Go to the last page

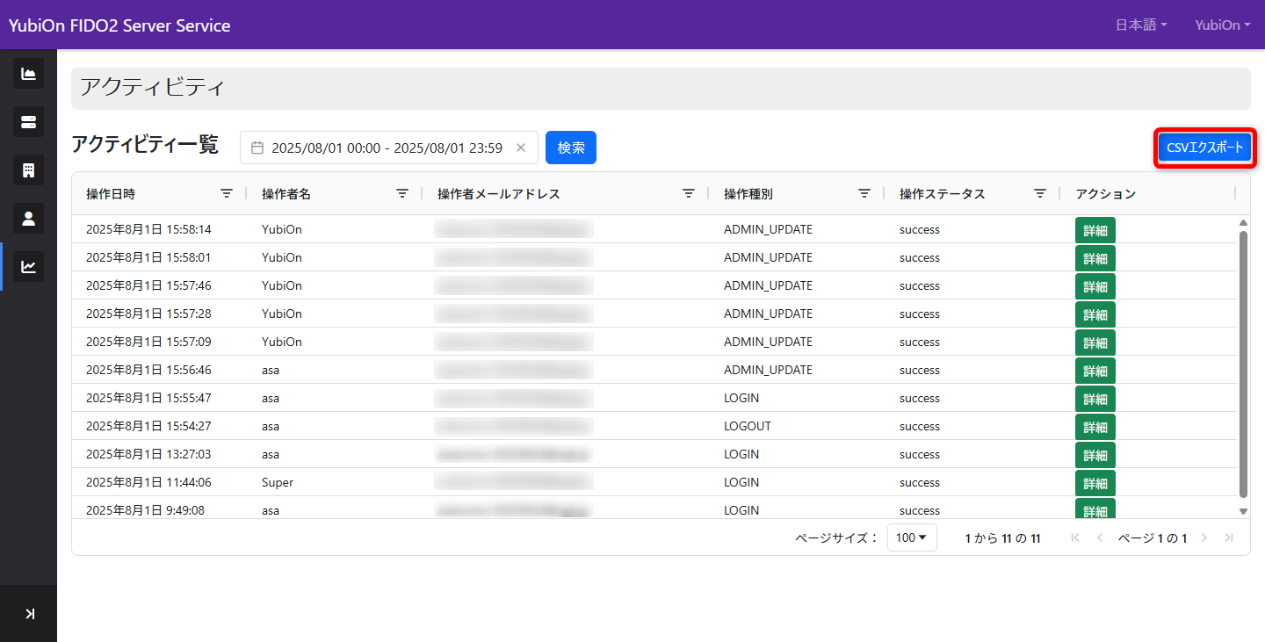pos(1229,537)
